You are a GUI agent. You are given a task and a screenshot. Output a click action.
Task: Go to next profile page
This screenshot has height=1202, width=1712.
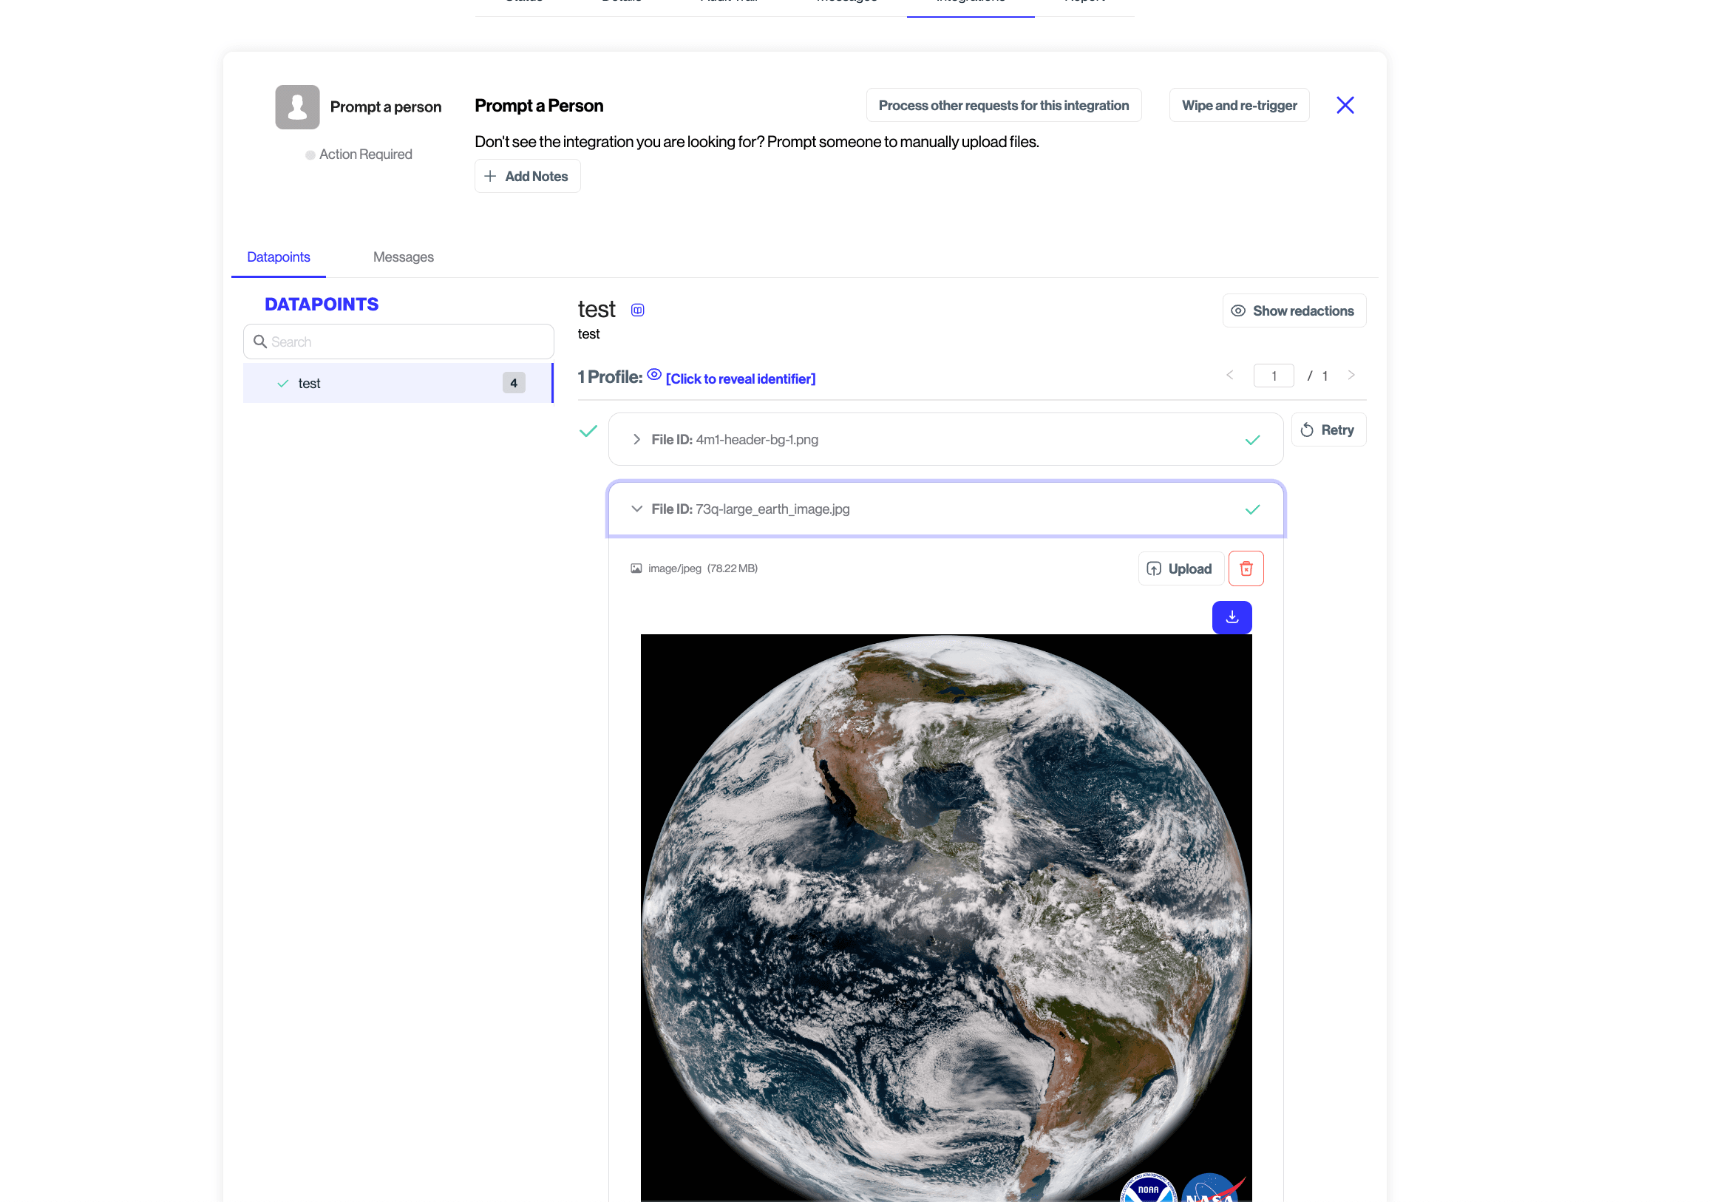tap(1351, 375)
